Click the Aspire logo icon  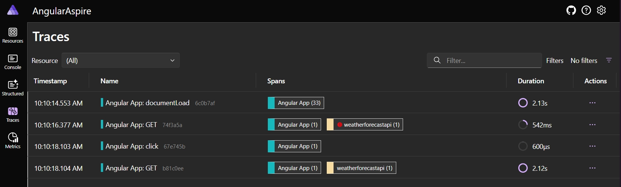(13, 11)
